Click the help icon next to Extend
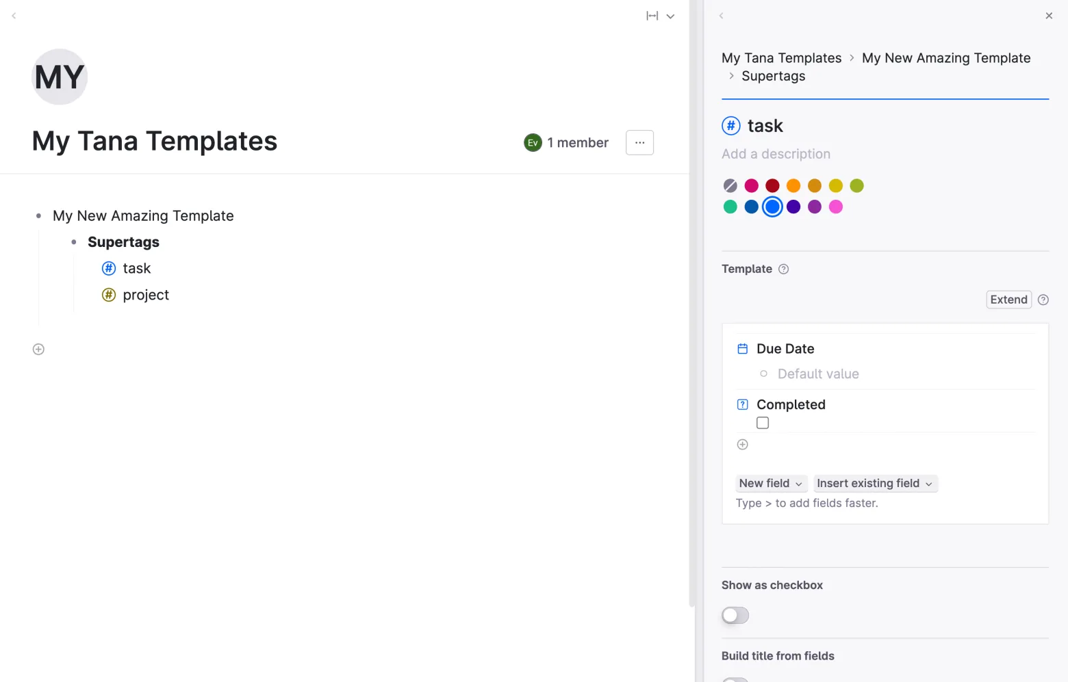 click(x=1043, y=300)
